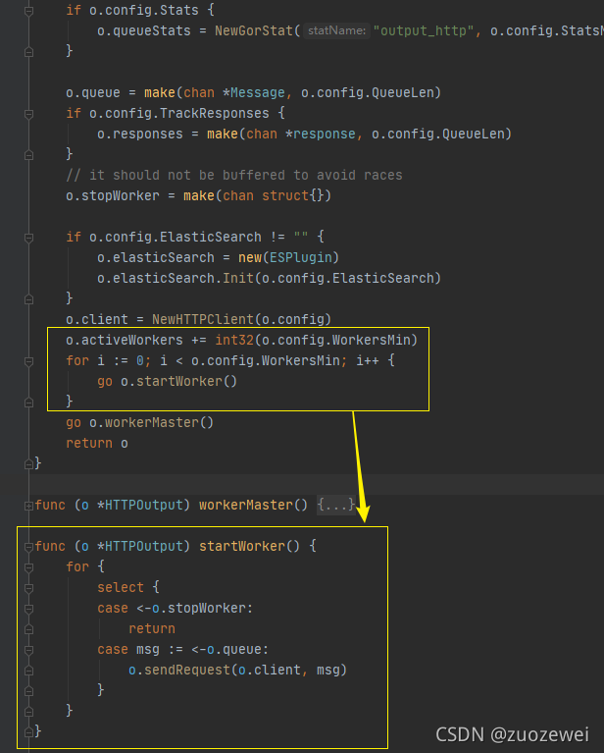Image resolution: width=604 pixels, height=753 pixels.
Task: Collapse the 'for i := 0' loop fold marker
Action: [x=28, y=361]
